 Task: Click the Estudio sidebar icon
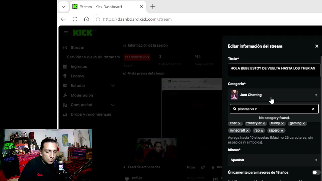click(x=65, y=86)
